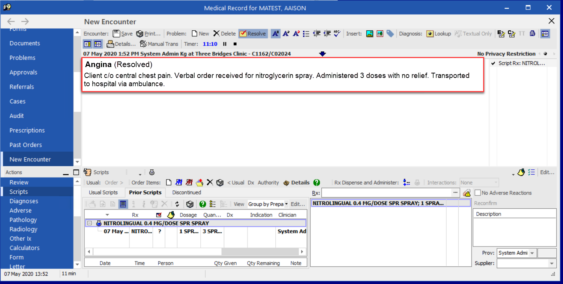563x284 pixels.
Task: Click the spell check icon in toolbar
Action: tap(337, 34)
